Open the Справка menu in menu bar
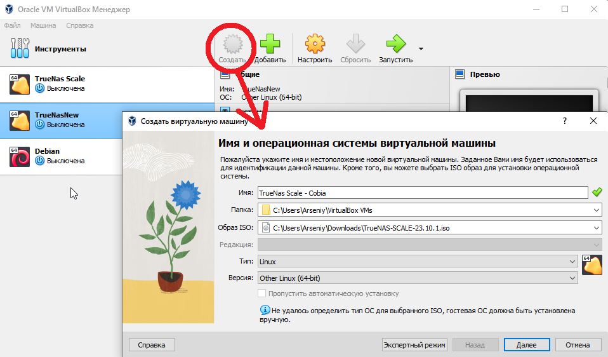608x357 pixels. (x=79, y=25)
